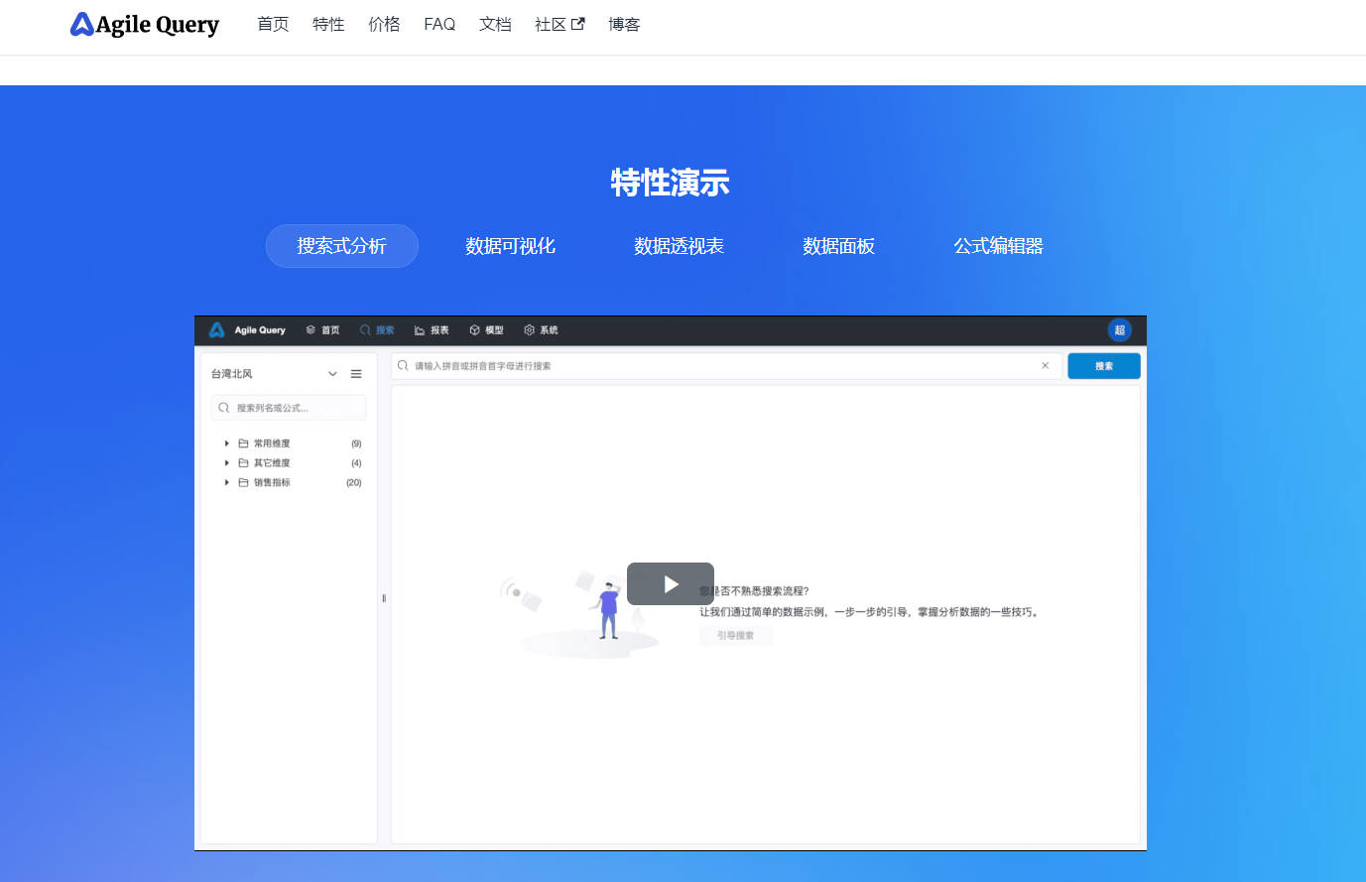Click the 报表 chart icon in the demo toolbar
Image resolution: width=1366 pixels, height=882 pixels.
[420, 330]
